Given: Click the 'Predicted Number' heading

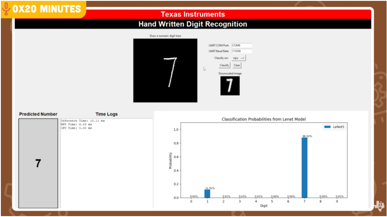Looking at the screenshot, I should (38, 114).
